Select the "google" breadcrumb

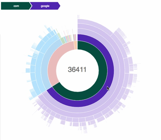(45, 6)
